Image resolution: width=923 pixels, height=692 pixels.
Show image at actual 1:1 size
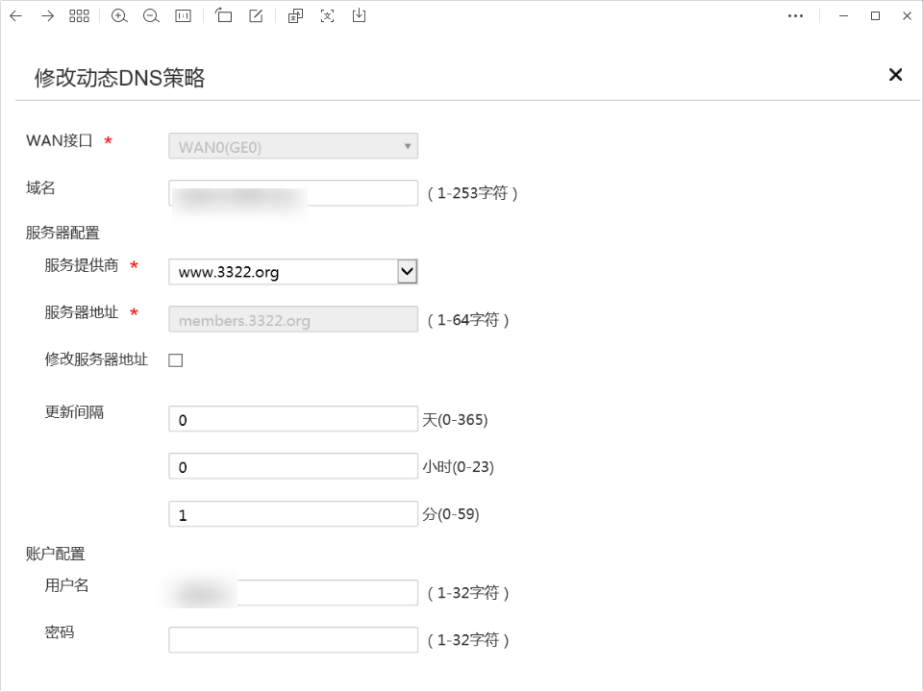tap(183, 16)
